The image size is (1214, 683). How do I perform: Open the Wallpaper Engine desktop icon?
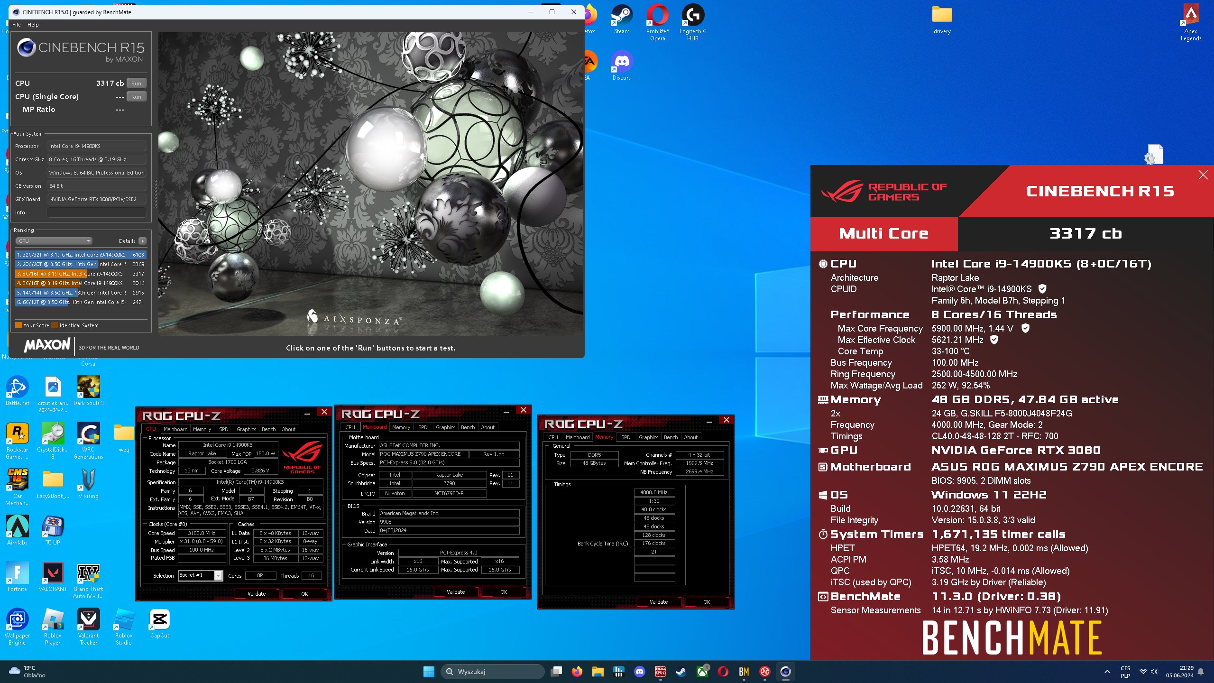coord(18,627)
